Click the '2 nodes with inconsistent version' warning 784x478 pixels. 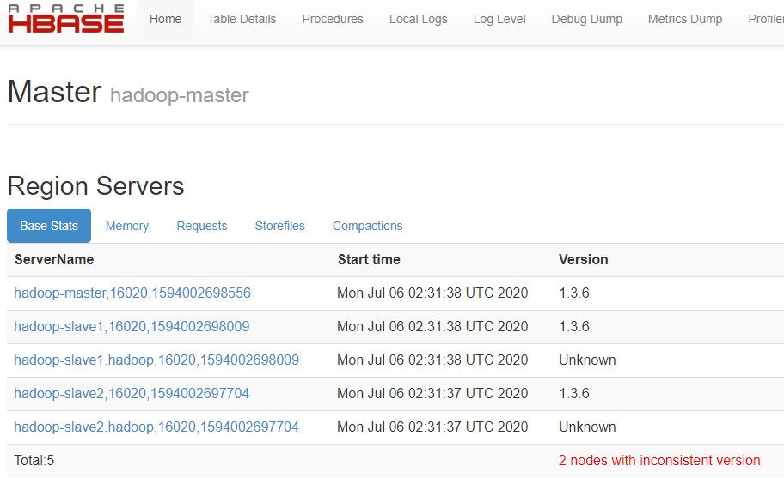click(x=659, y=460)
